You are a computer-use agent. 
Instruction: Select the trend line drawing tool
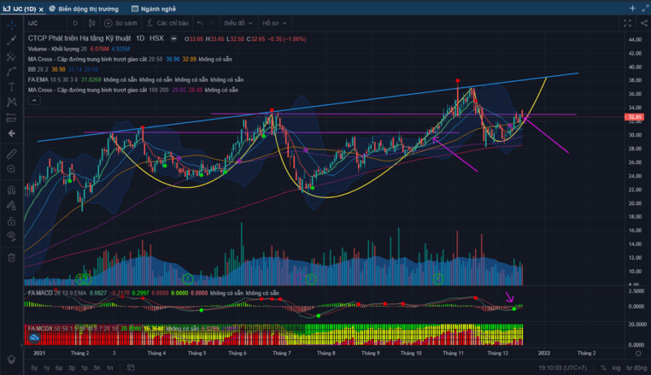[x=11, y=40]
